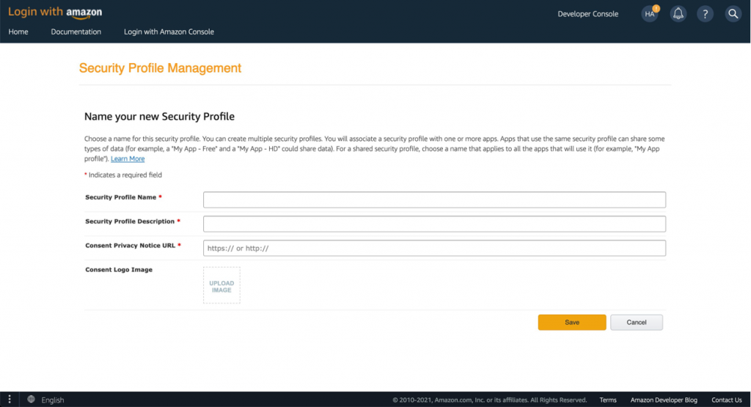
Task: Open the Contact Us footer link
Action: 726,400
